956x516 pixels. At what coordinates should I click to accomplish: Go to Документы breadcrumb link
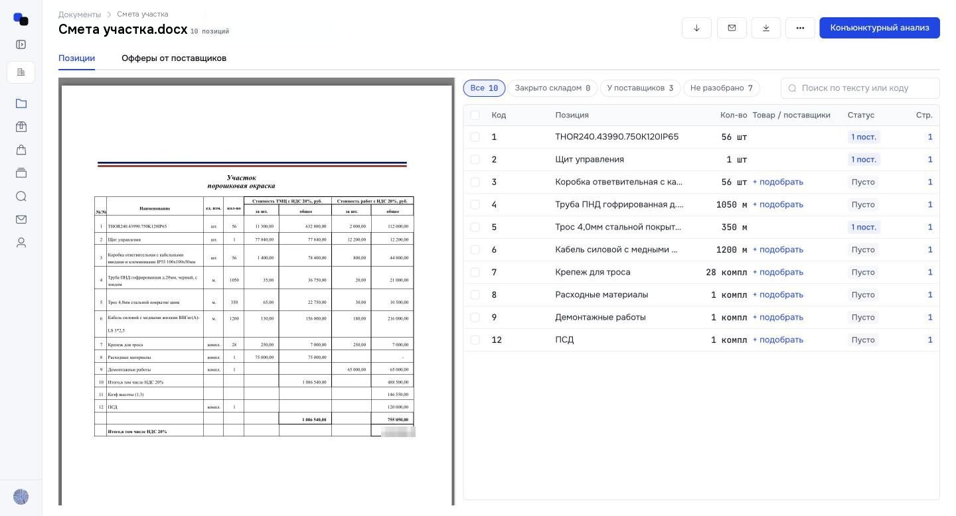80,15
